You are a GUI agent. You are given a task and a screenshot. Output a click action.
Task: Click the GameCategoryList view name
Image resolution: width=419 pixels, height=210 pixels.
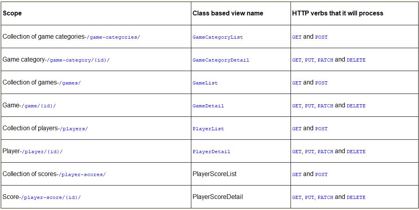(218, 37)
